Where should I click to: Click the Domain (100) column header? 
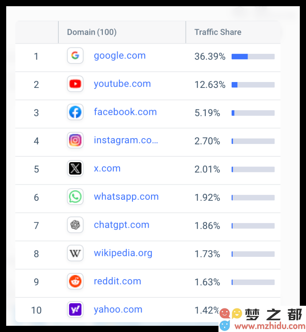pyautogui.click(x=92, y=32)
